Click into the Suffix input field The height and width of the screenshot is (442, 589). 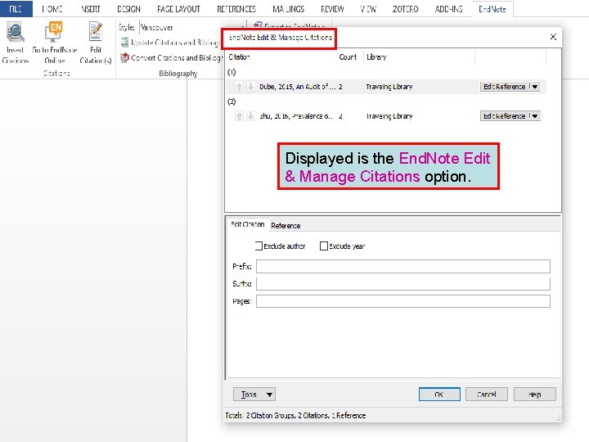[403, 283]
